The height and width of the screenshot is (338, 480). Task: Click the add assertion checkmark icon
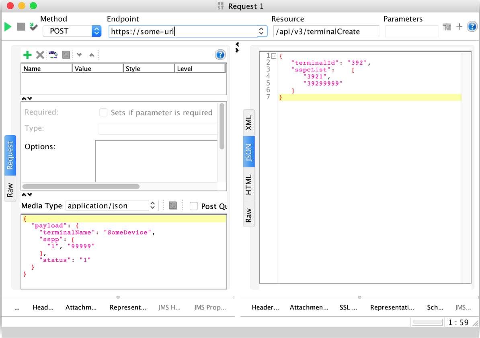[x=34, y=27]
